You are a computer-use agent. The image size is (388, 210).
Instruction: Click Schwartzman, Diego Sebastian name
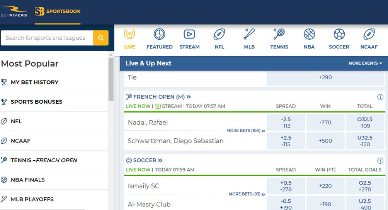[175, 141]
